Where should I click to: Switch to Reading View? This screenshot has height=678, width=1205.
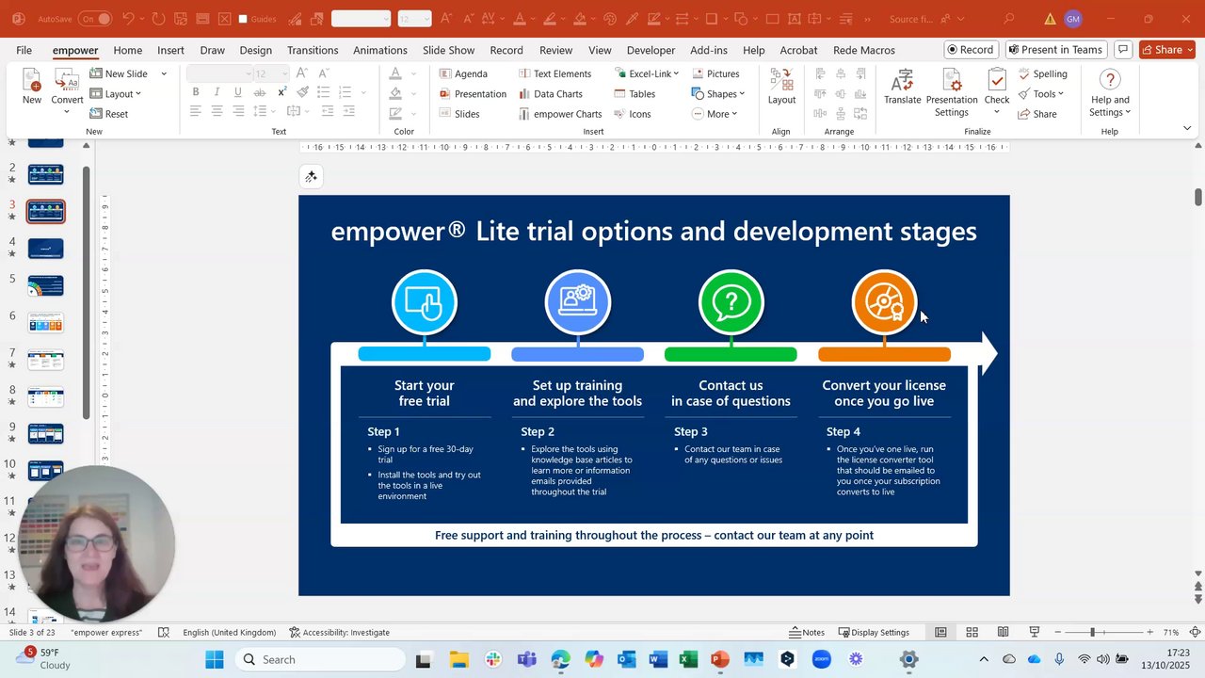pyautogui.click(x=1003, y=633)
